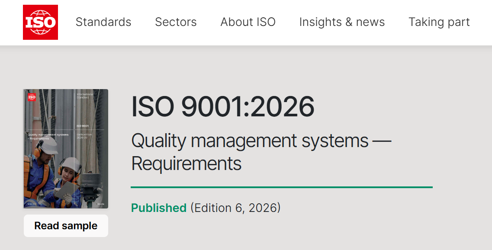
Task: Click the Read sample button
Action: [66, 226]
